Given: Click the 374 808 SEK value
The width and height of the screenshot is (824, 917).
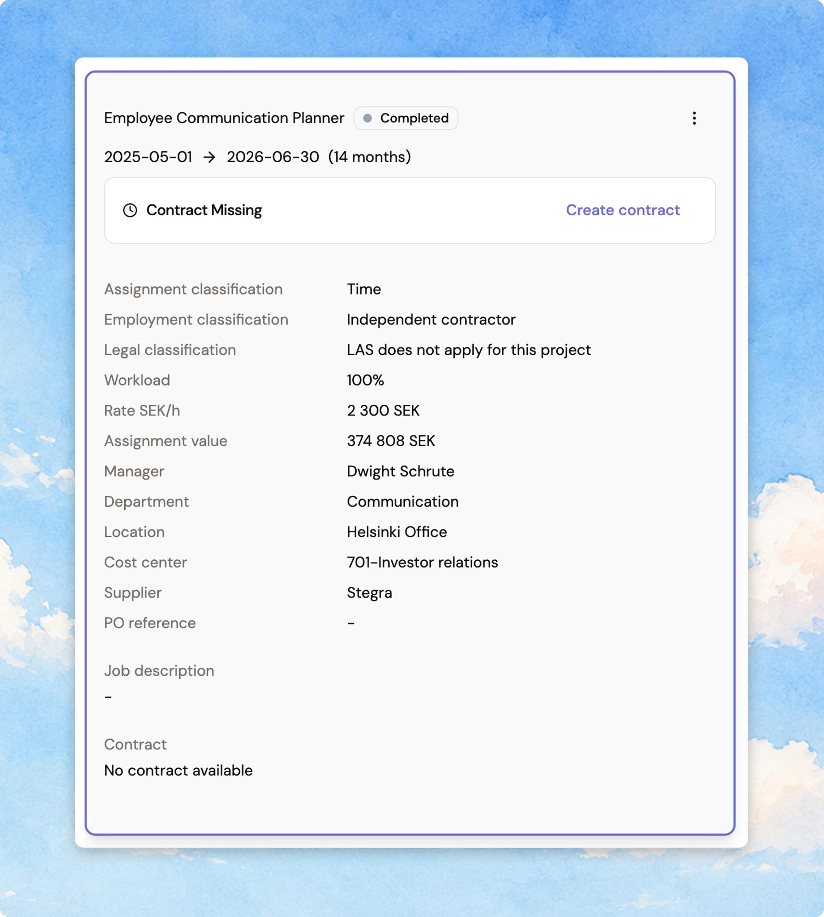Looking at the screenshot, I should coord(391,441).
